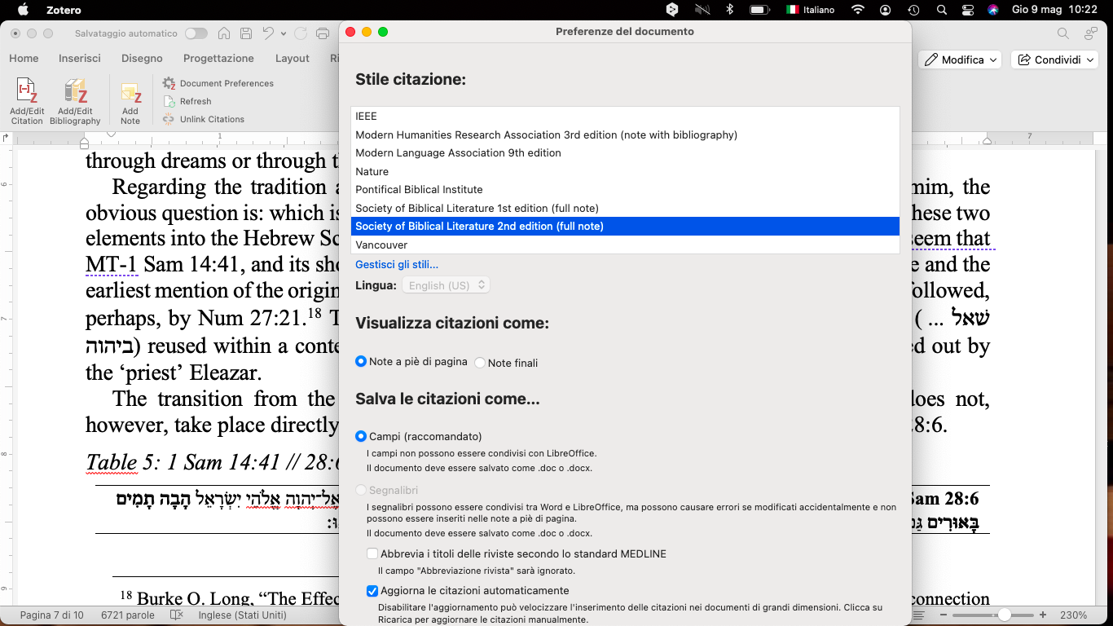Open the Layout ribbon tab

pos(293,59)
